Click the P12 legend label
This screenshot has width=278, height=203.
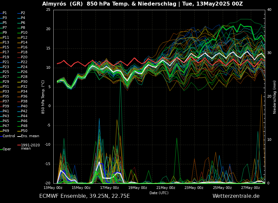click(24, 38)
